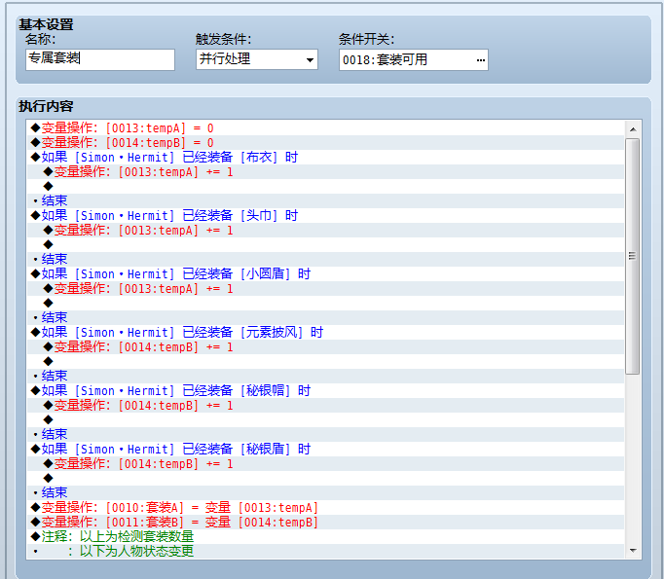Select condition line 已经装备 [头巾] 时
Viewport: 664px width, 579px height.
(x=325, y=215)
